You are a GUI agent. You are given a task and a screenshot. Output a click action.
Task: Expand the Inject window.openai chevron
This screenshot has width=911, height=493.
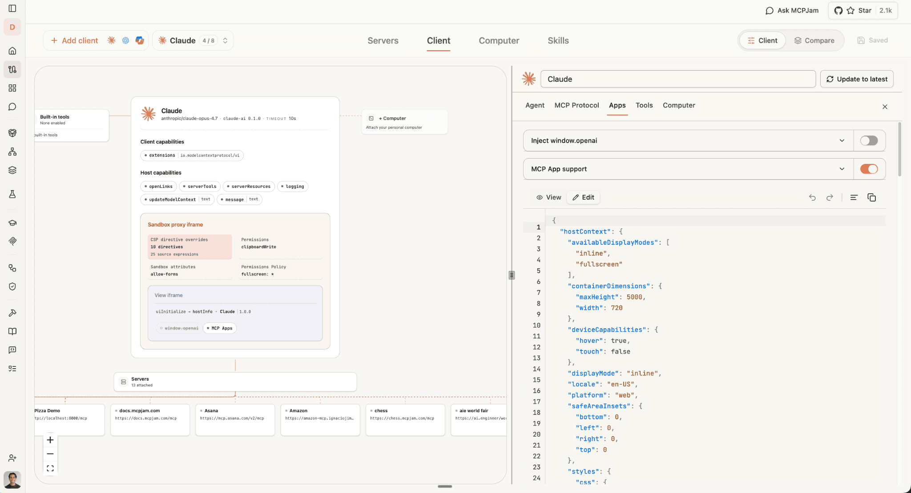pyautogui.click(x=842, y=140)
